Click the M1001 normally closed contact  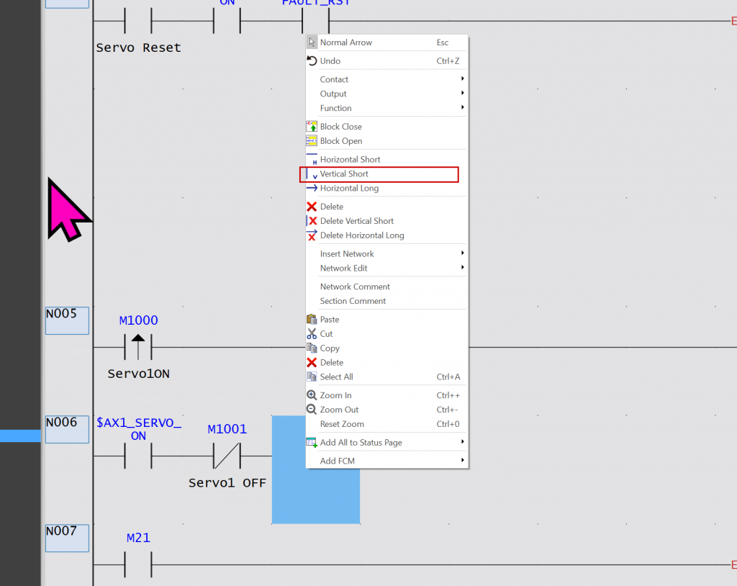click(x=227, y=456)
